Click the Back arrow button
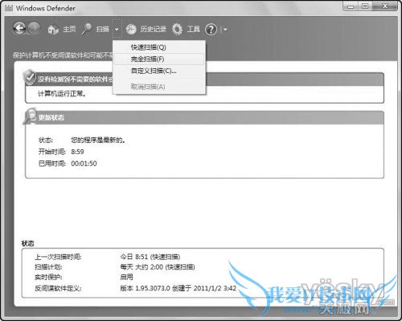Viewport: 402px width, 321px height. tap(19, 28)
